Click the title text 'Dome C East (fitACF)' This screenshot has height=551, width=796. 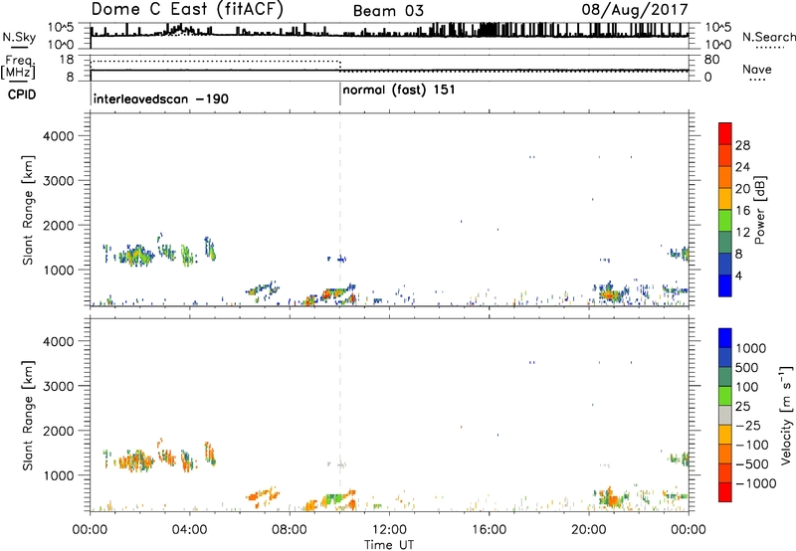[x=187, y=10]
